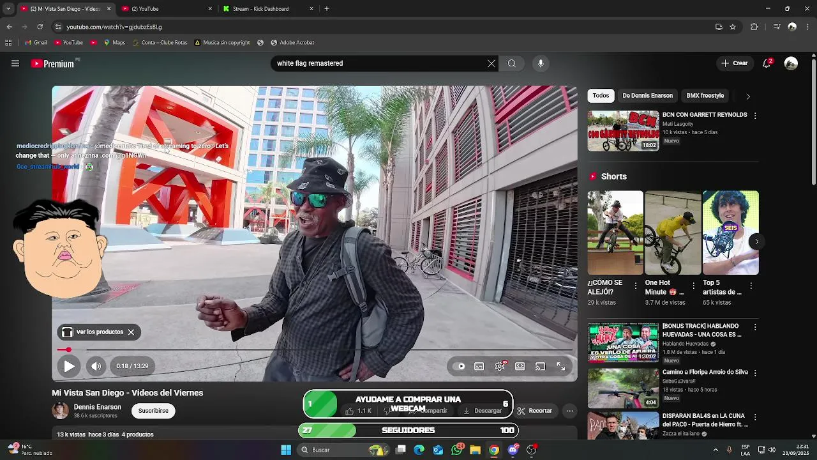Toggle subtitles in the player
817x460 pixels.
tap(479, 366)
